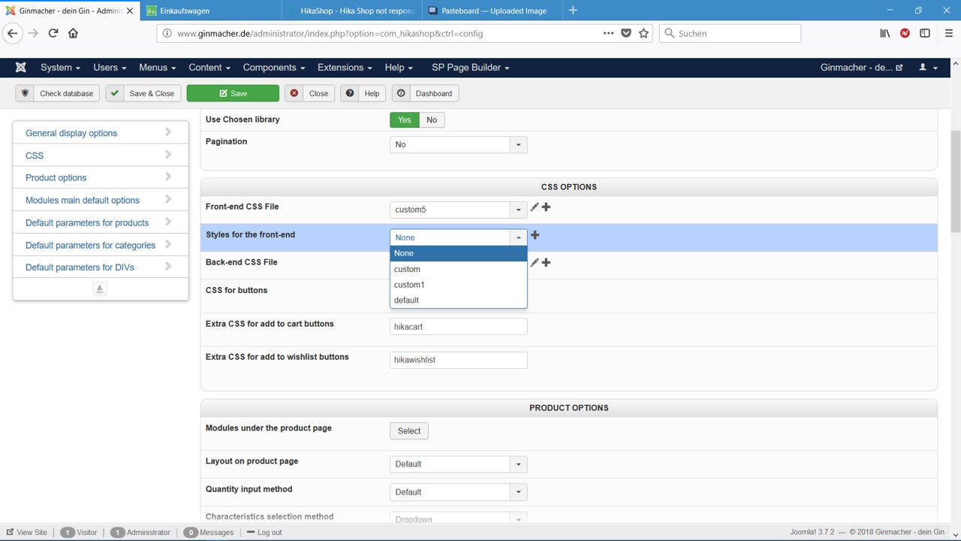961x541 pixels.
Task: Click the browser Suchen search field
Action: tap(730, 33)
